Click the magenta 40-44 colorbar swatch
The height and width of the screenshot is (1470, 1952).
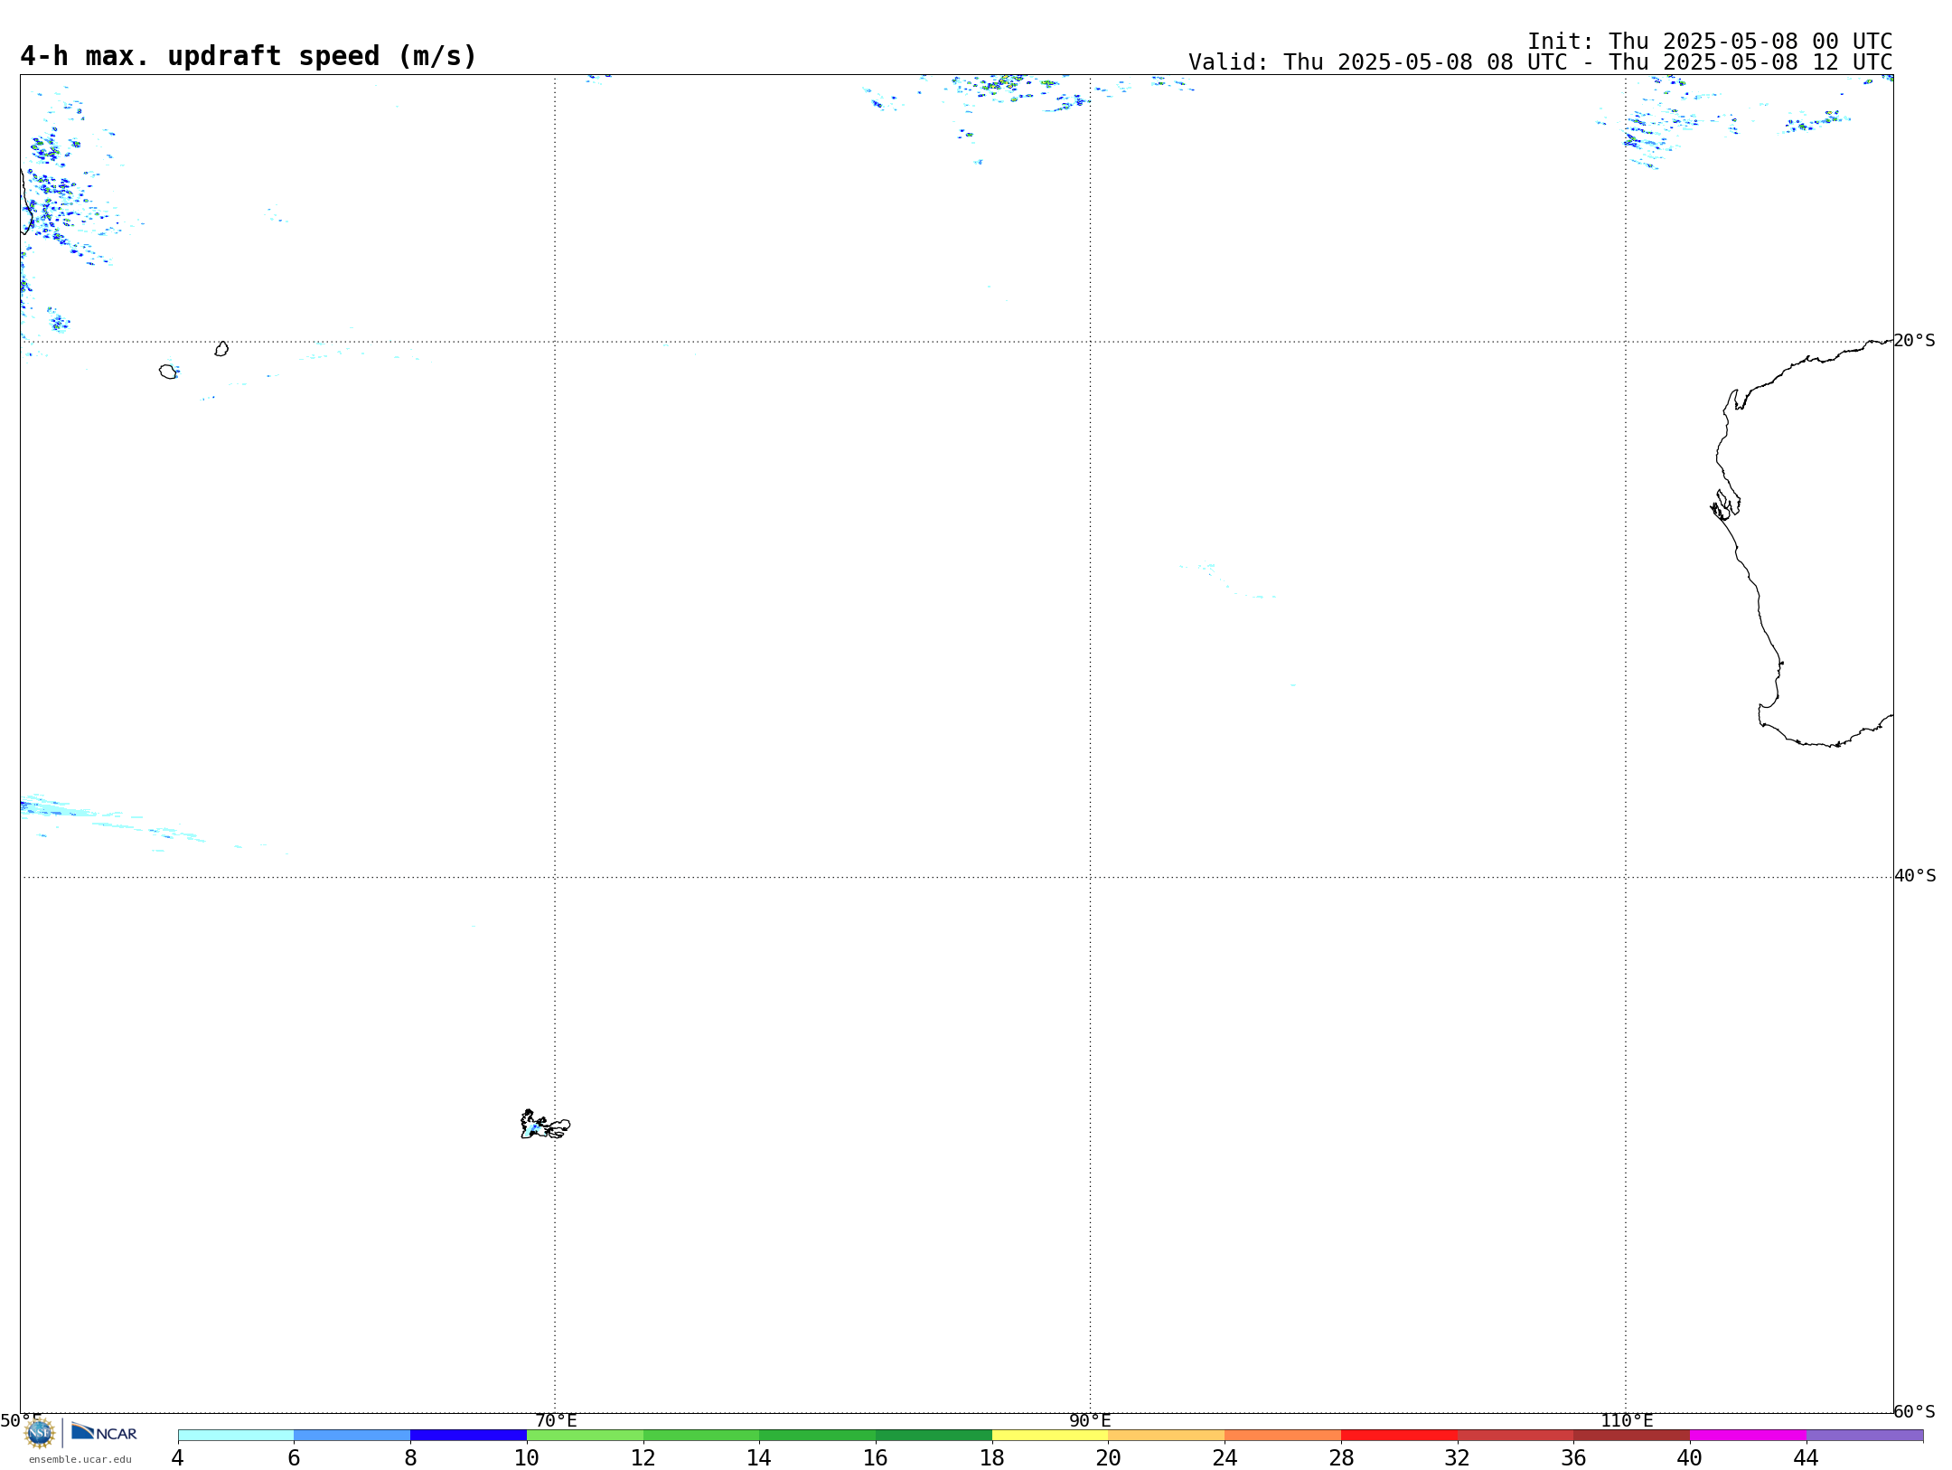click(x=1748, y=1435)
